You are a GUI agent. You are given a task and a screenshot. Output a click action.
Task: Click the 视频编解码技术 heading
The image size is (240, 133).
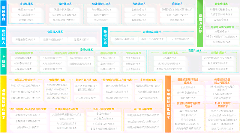pyautogui.click(x=24, y=53)
